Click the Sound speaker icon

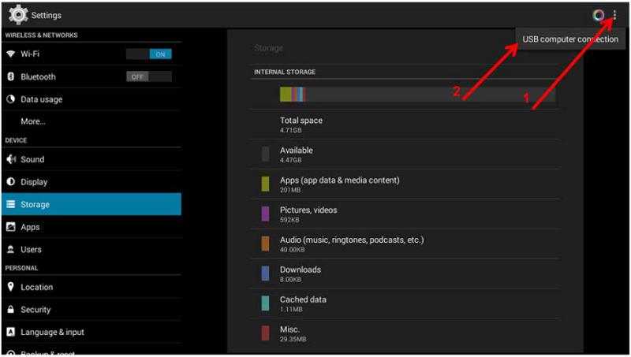[x=11, y=159]
